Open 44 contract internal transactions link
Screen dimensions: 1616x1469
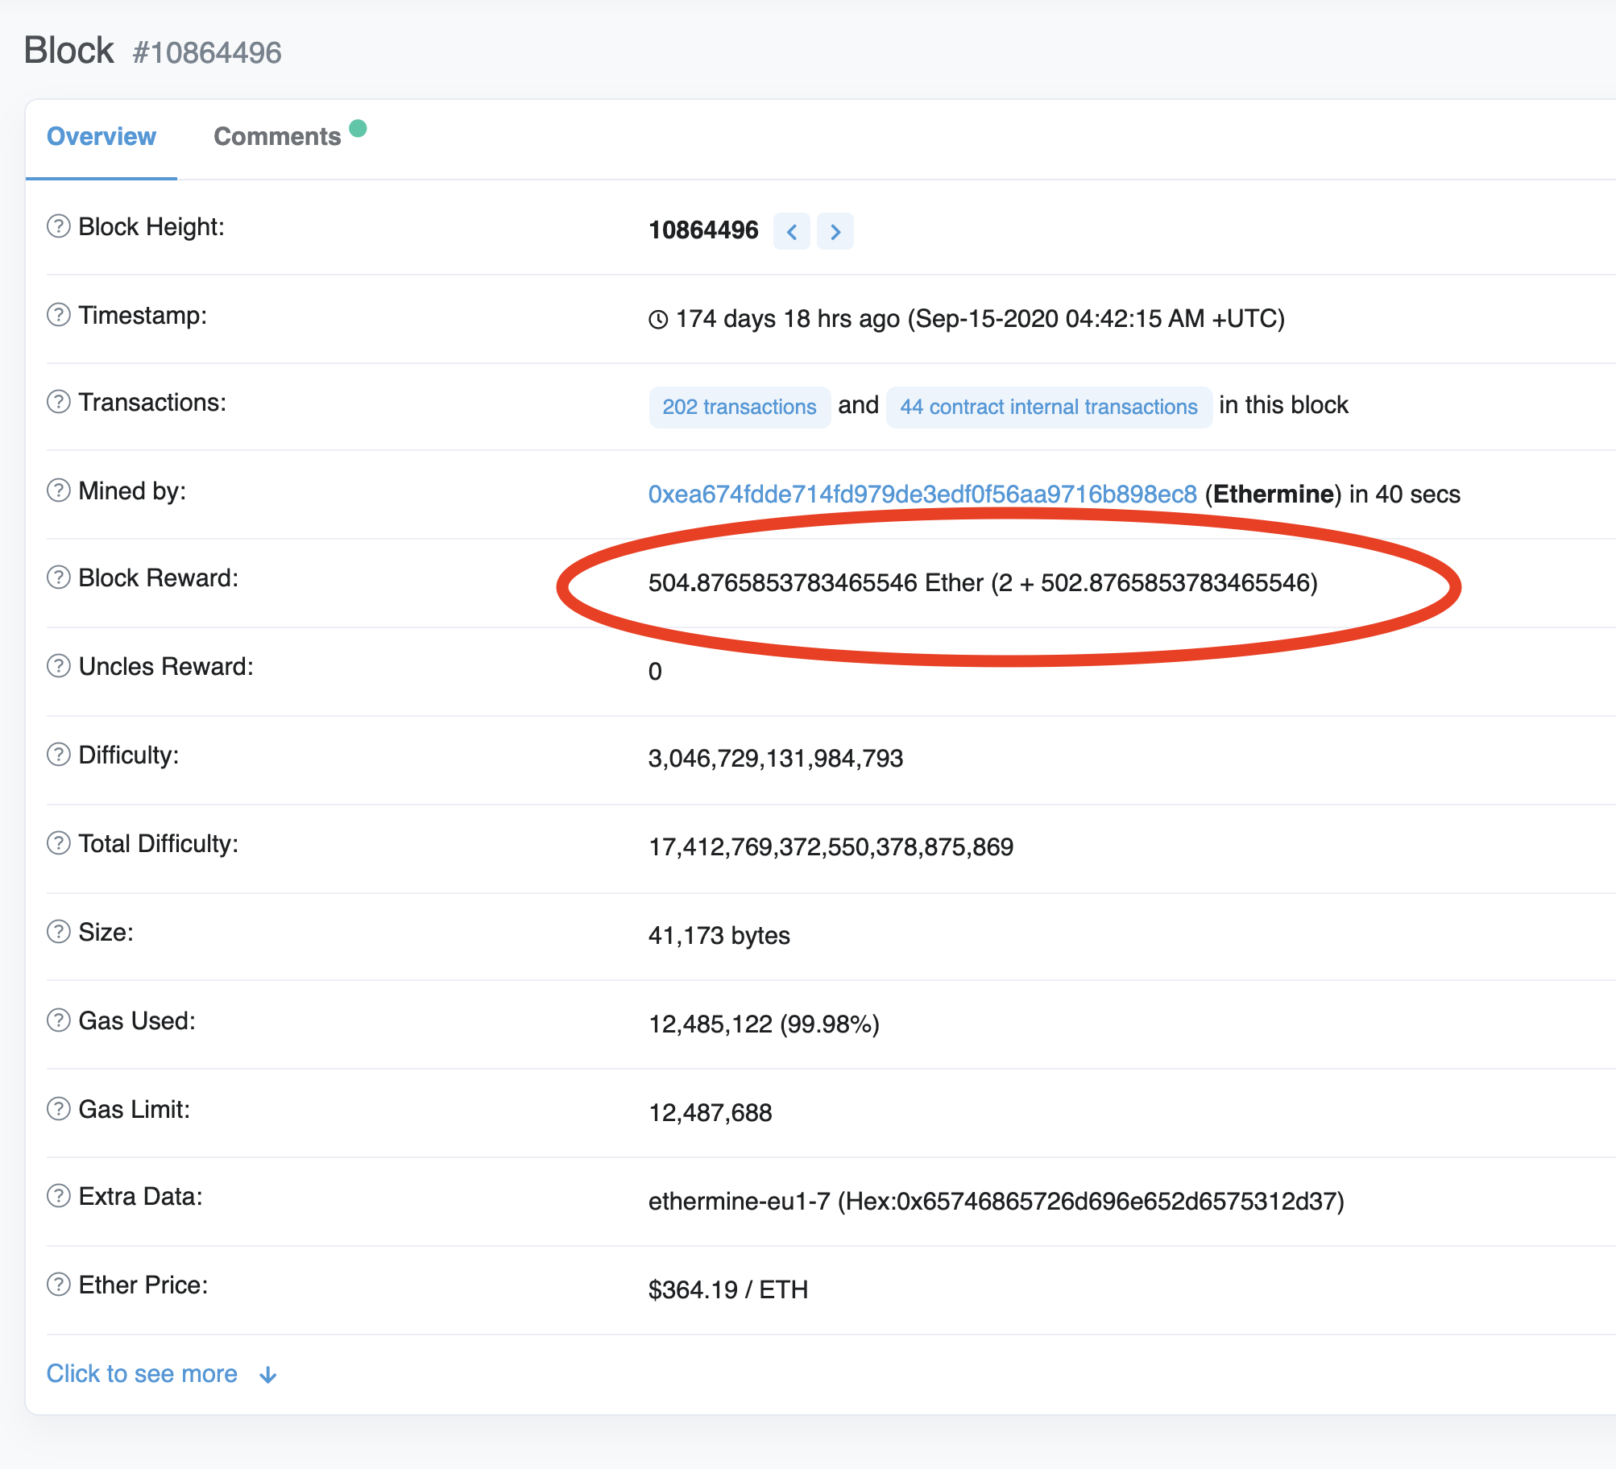tap(1048, 407)
